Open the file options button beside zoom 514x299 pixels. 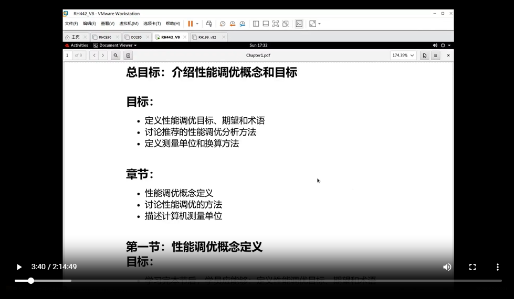click(x=424, y=56)
